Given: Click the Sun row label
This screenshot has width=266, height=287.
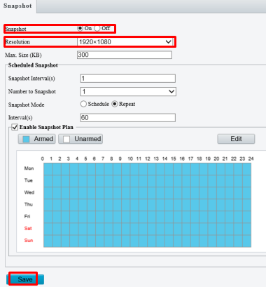Looking at the screenshot, I should tap(29, 241).
